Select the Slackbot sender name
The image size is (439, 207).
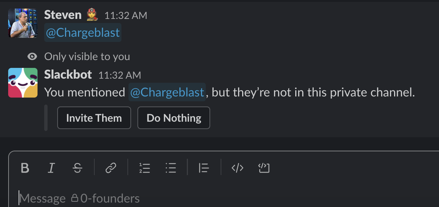(68, 75)
